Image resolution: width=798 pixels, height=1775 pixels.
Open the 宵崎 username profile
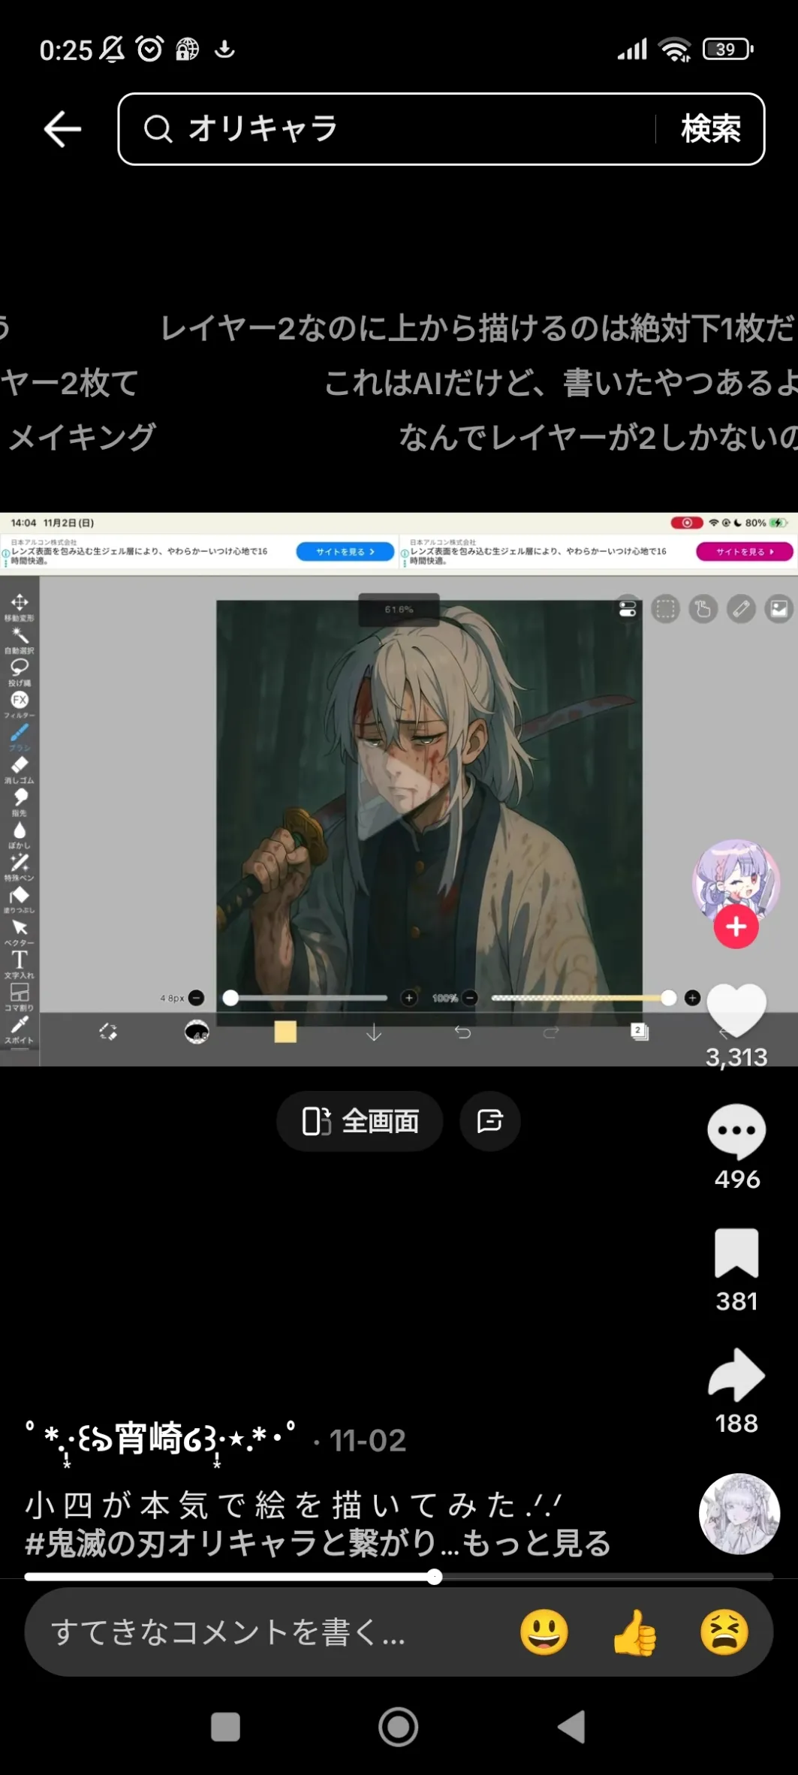[x=161, y=1440]
